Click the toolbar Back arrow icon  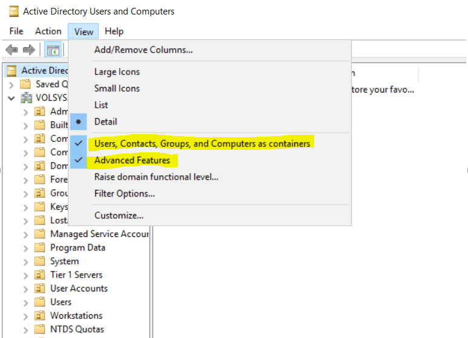pyautogui.click(x=12, y=50)
